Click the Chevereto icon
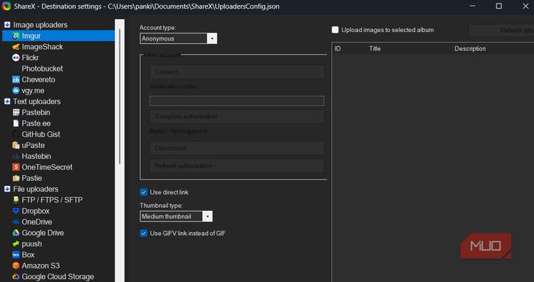534x282 pixels. [x=16, y=79]
